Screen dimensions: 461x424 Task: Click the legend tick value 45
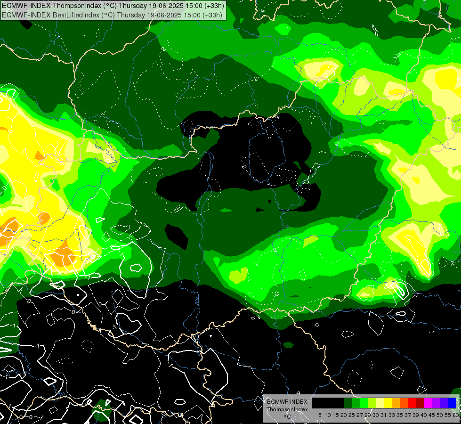pyautogui.click(x=432, y=415)
